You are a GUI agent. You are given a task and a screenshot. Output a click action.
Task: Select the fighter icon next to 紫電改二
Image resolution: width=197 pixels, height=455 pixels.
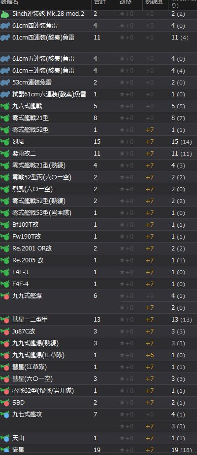pos(4,154)
